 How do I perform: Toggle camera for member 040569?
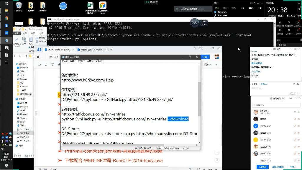pyautogui.click(x=299, y=119)
